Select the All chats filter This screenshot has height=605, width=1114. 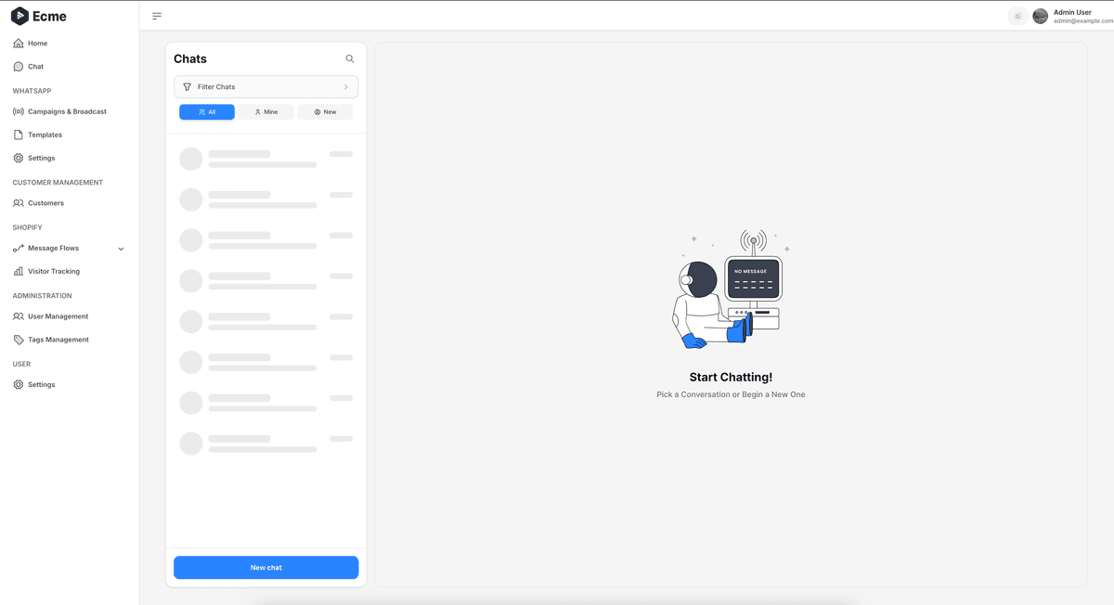tap(207, 110)
